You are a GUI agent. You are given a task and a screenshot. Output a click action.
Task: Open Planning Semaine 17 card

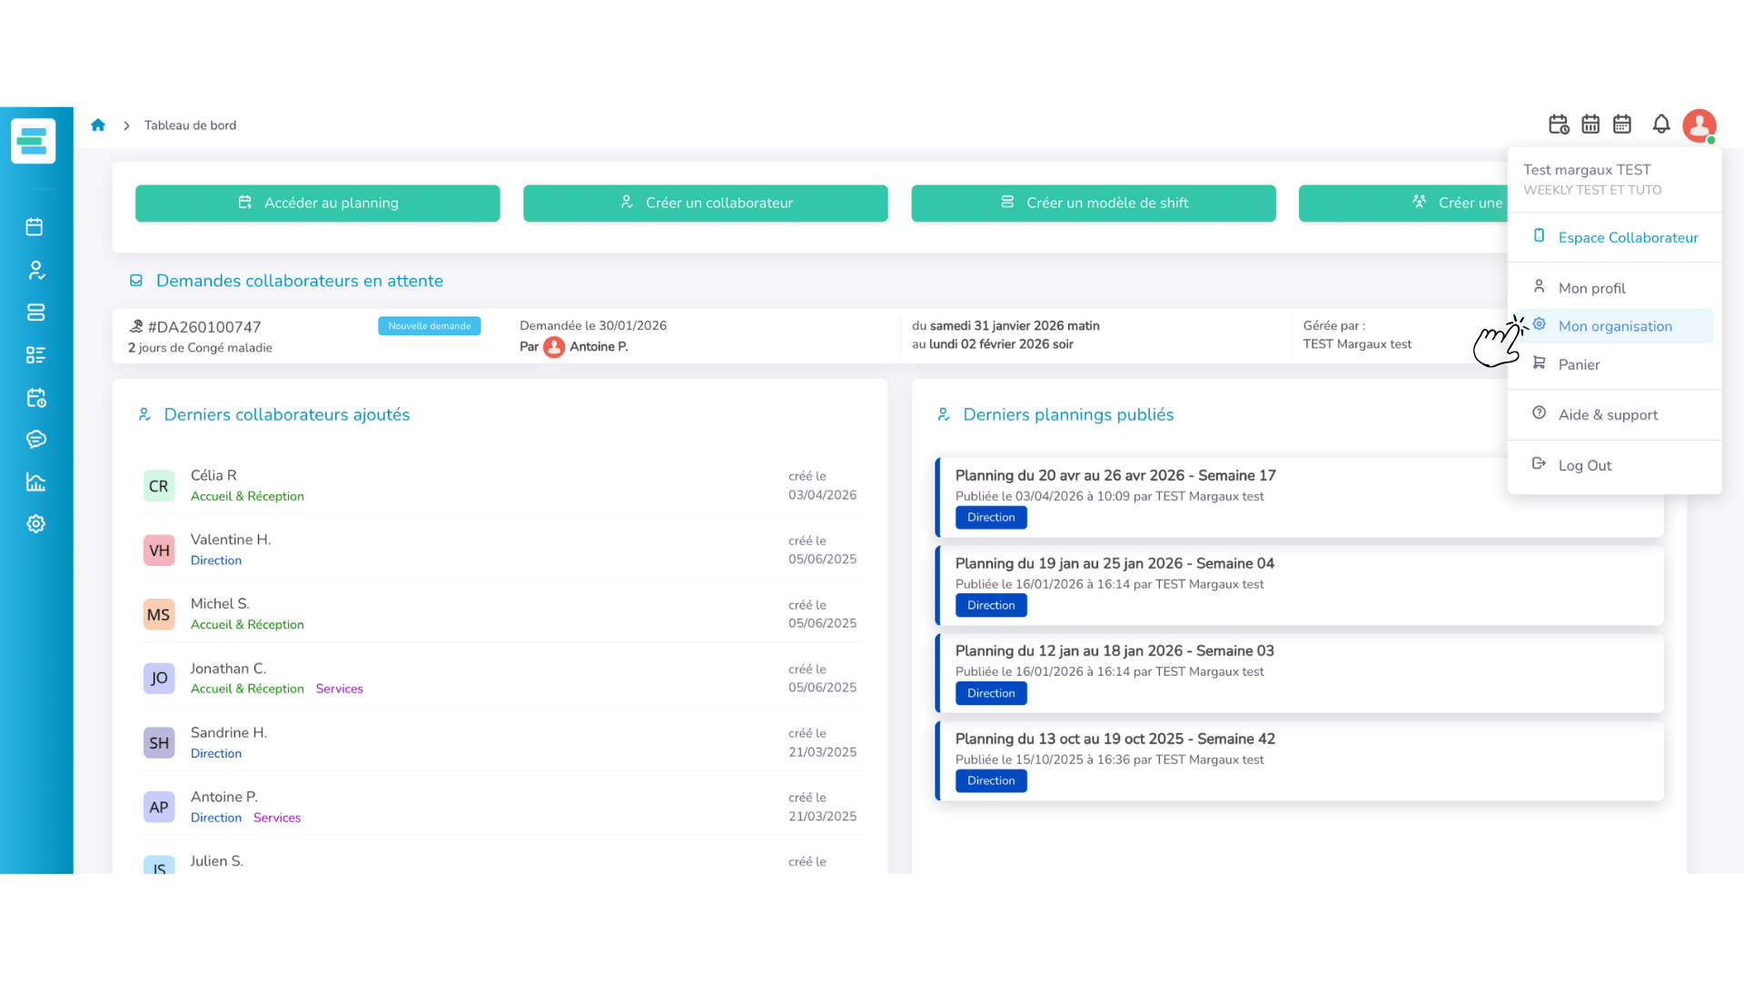point(1300,497)
